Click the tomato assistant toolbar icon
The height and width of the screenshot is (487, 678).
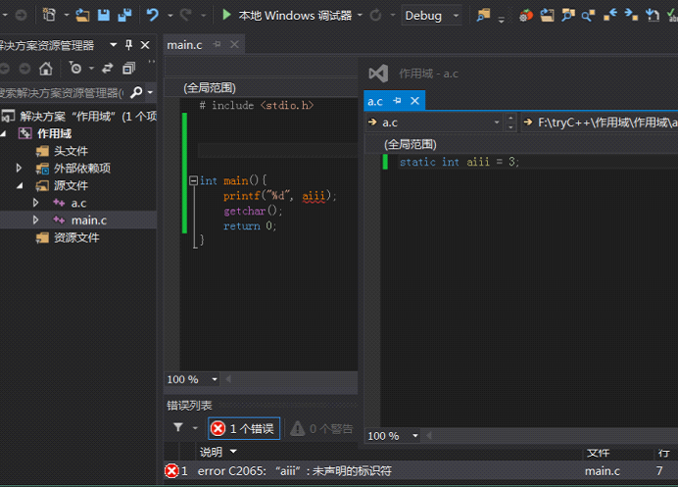tap(525, 16)
